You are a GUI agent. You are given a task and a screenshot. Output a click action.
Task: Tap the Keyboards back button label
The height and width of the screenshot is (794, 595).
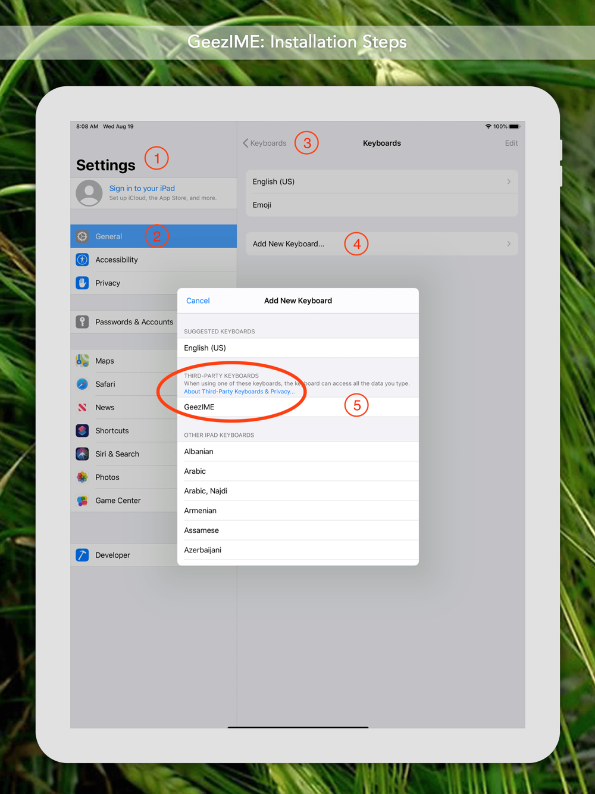coord(268,143)
